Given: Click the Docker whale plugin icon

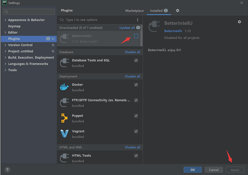Looking at the screenshot, I should (64, 87).
